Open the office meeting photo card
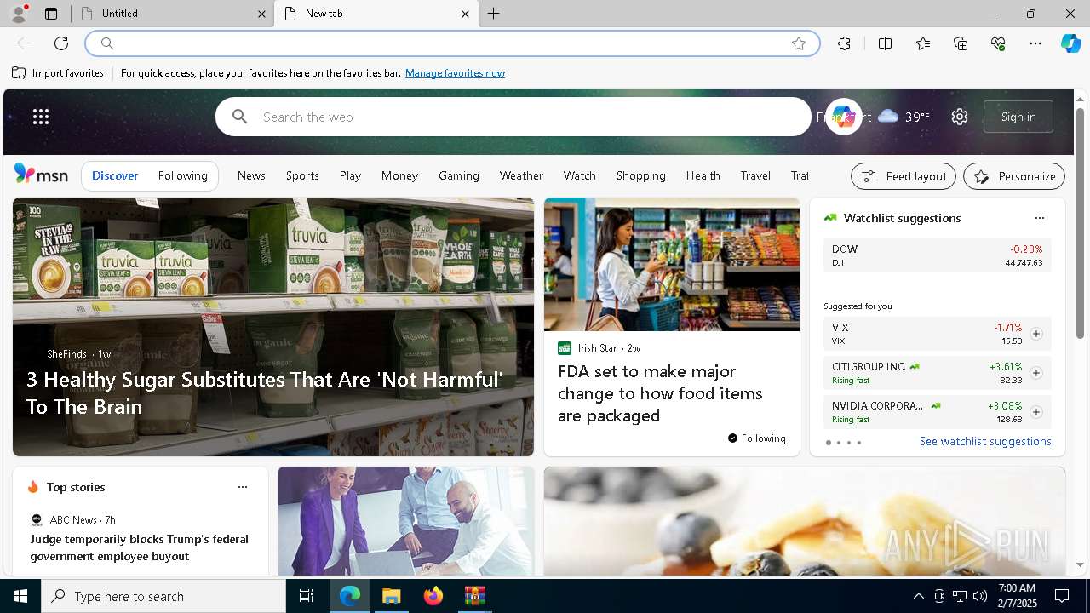 point(406,521)
